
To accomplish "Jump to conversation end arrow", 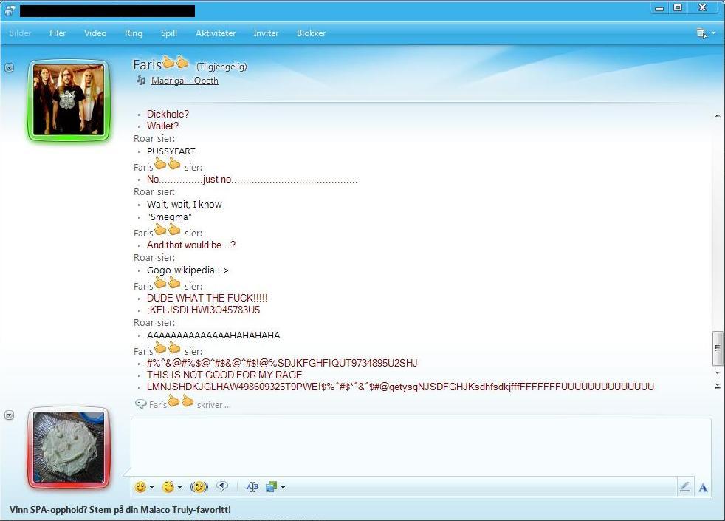I will click(718, 386).
